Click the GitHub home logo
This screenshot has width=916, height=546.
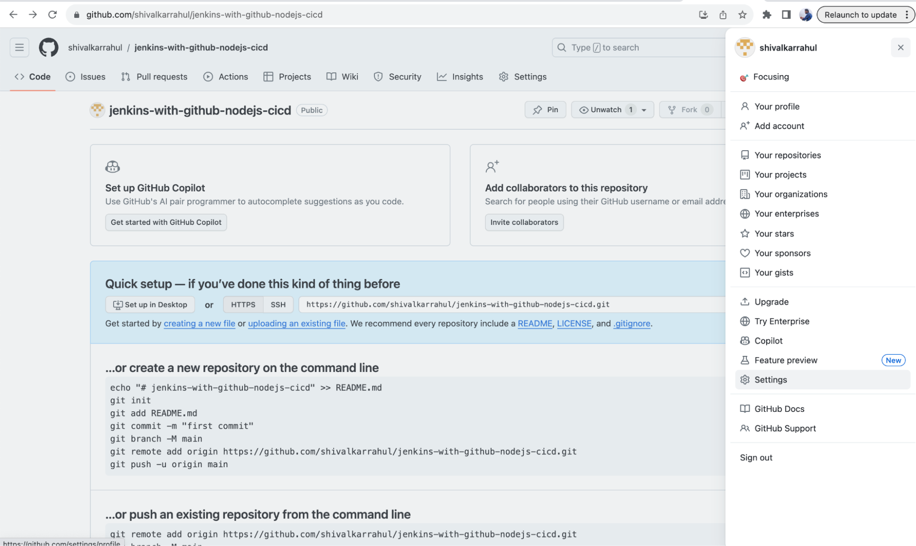click(x=49, y=47)
